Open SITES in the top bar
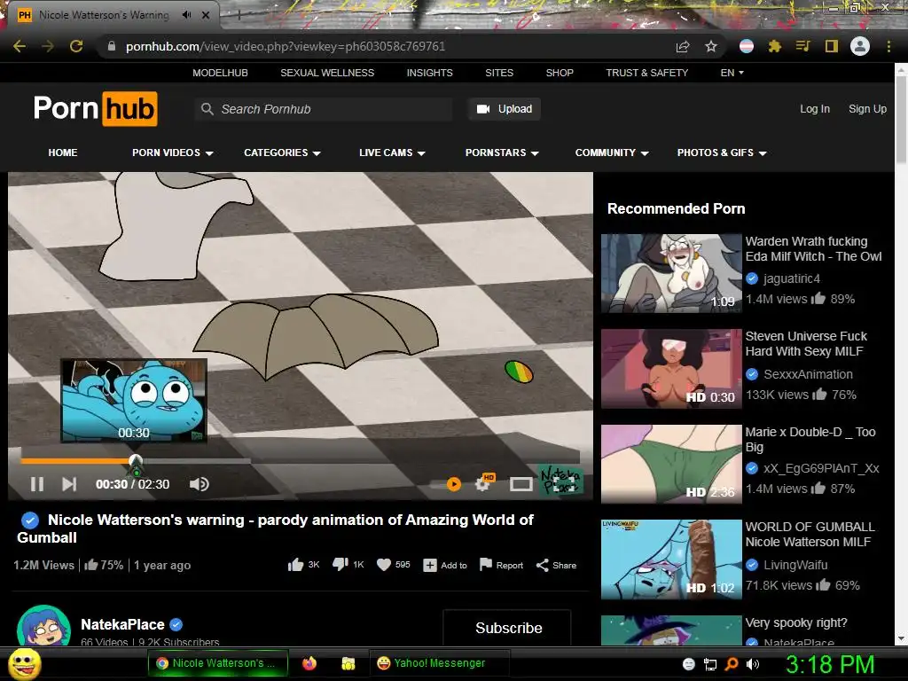Screen dimensions: 908x681 tap(499, 73)
